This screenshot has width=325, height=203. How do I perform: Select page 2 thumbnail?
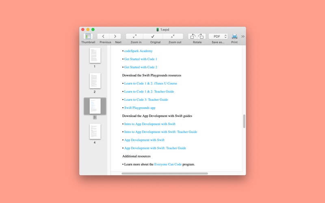click(95, 80)
